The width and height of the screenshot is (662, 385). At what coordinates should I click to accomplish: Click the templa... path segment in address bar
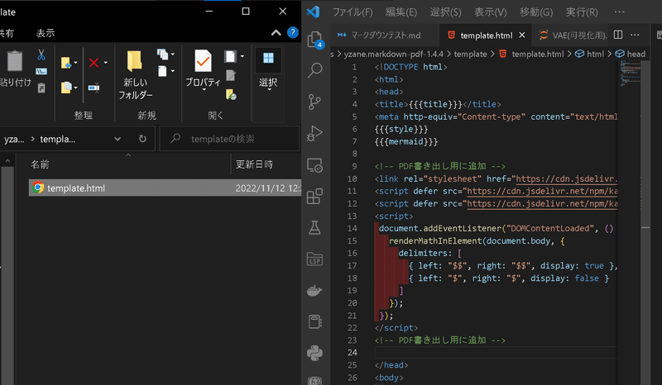point(57,139)
